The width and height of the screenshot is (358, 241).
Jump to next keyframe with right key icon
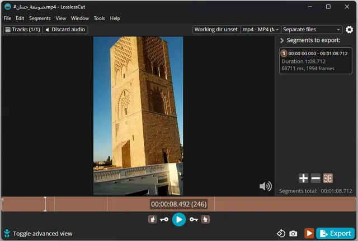(x=194, y=220)
